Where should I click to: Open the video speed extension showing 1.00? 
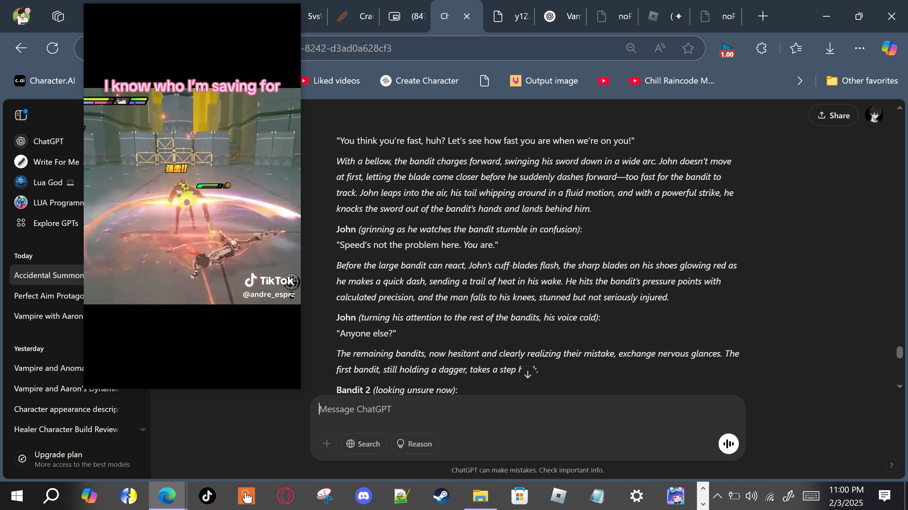click(x=727, y=50)
